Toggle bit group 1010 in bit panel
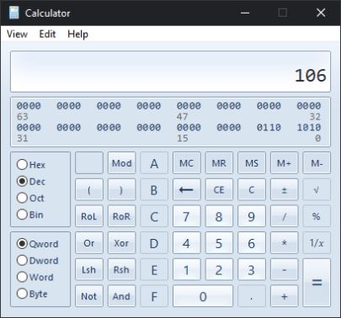 point(309,127)
